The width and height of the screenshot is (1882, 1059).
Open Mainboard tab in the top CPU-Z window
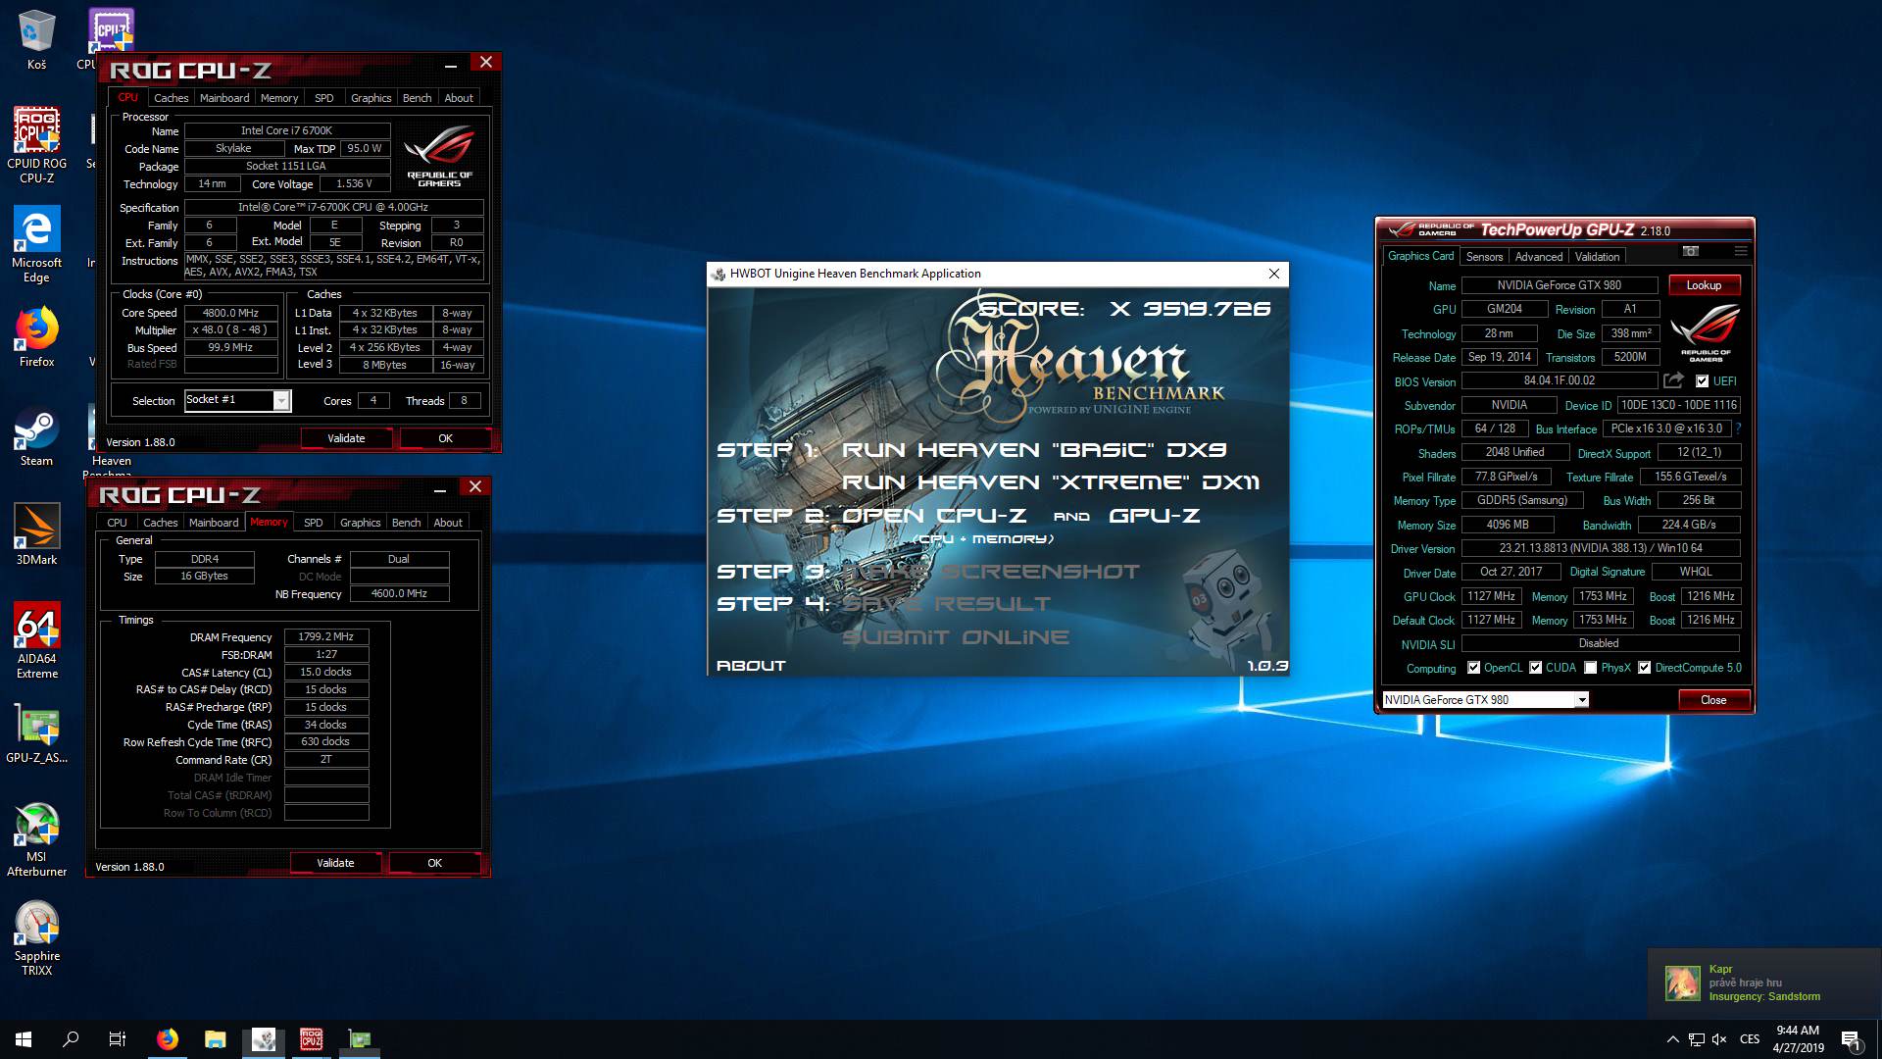tap(224, 98)
